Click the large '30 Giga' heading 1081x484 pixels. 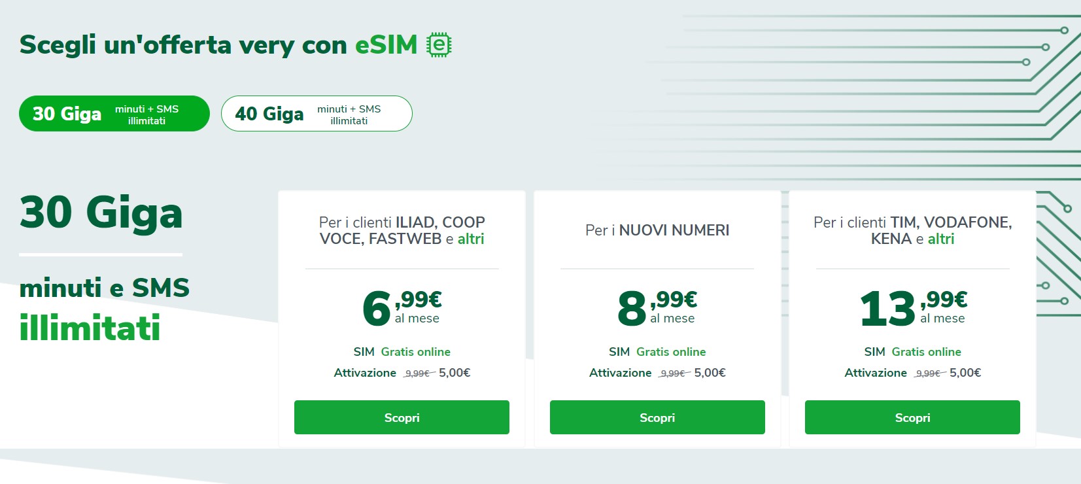[x=101, y=213]
